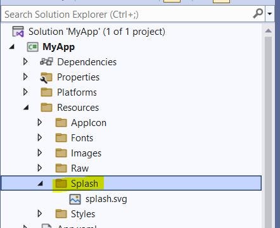
Task: Expand the Dependencies node
Action: click(25, 61)
